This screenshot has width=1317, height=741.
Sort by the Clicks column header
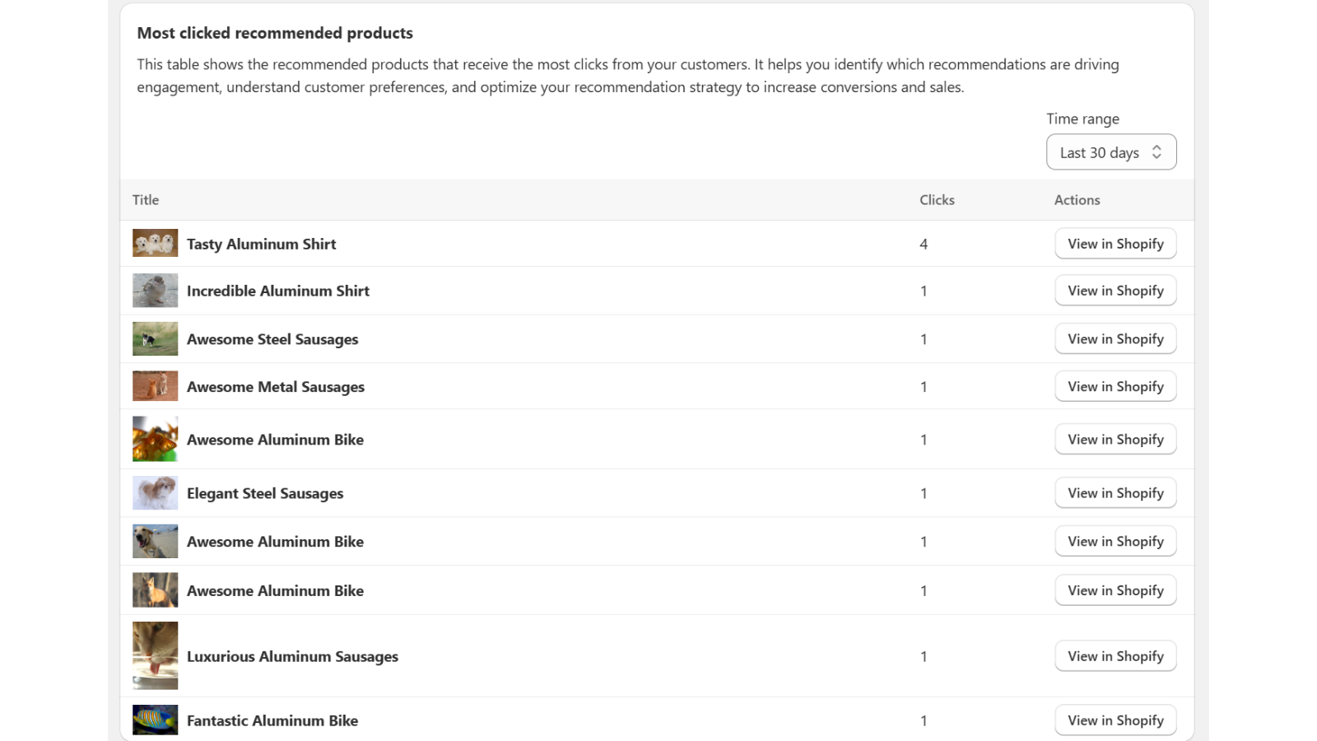tap(937, 199)
